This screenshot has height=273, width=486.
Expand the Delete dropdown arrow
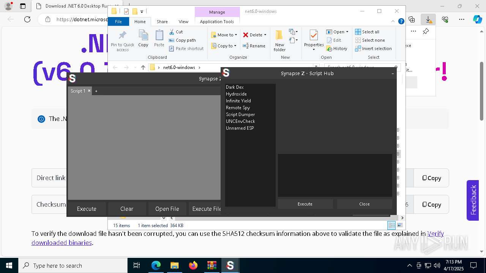(x=265, y=35)
